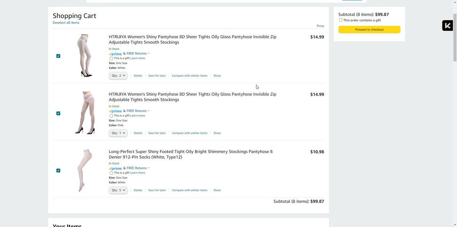Viewport: 457px width, 227px height.
Task: Save White HTRUIYA pantyhose for later
Action: [157, 76]
